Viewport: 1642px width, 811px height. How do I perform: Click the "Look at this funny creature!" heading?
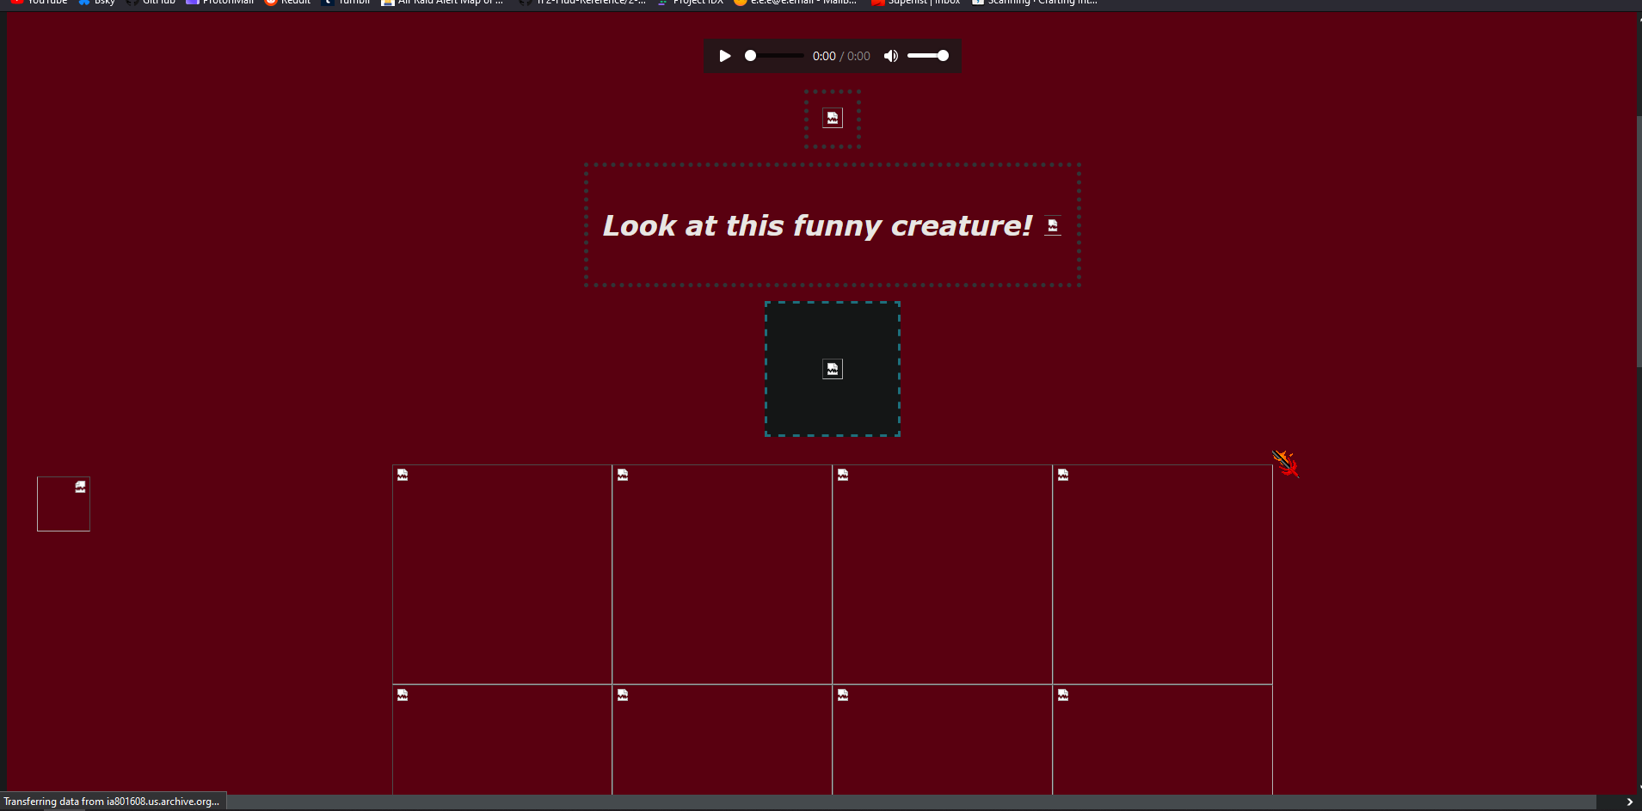(x=817, y=225)
